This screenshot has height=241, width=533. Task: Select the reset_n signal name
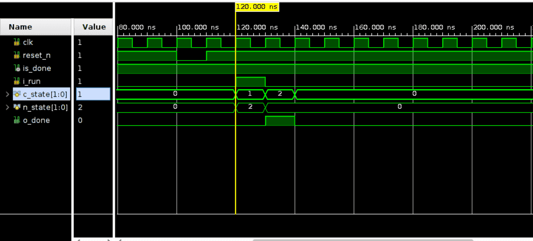pyautogui.click(x=37, y=55)
